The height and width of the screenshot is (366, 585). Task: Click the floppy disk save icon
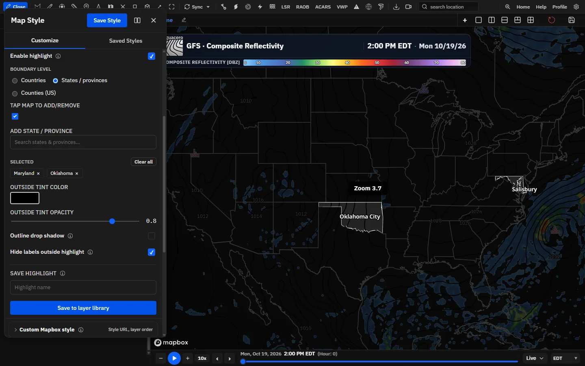coord(572,20)
